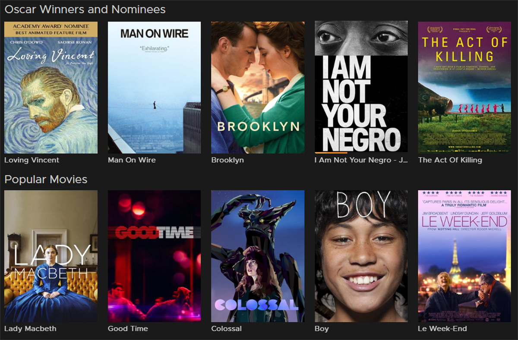Select the Lady Macbeth poster

pyautogui.click(x=51, y=256)
